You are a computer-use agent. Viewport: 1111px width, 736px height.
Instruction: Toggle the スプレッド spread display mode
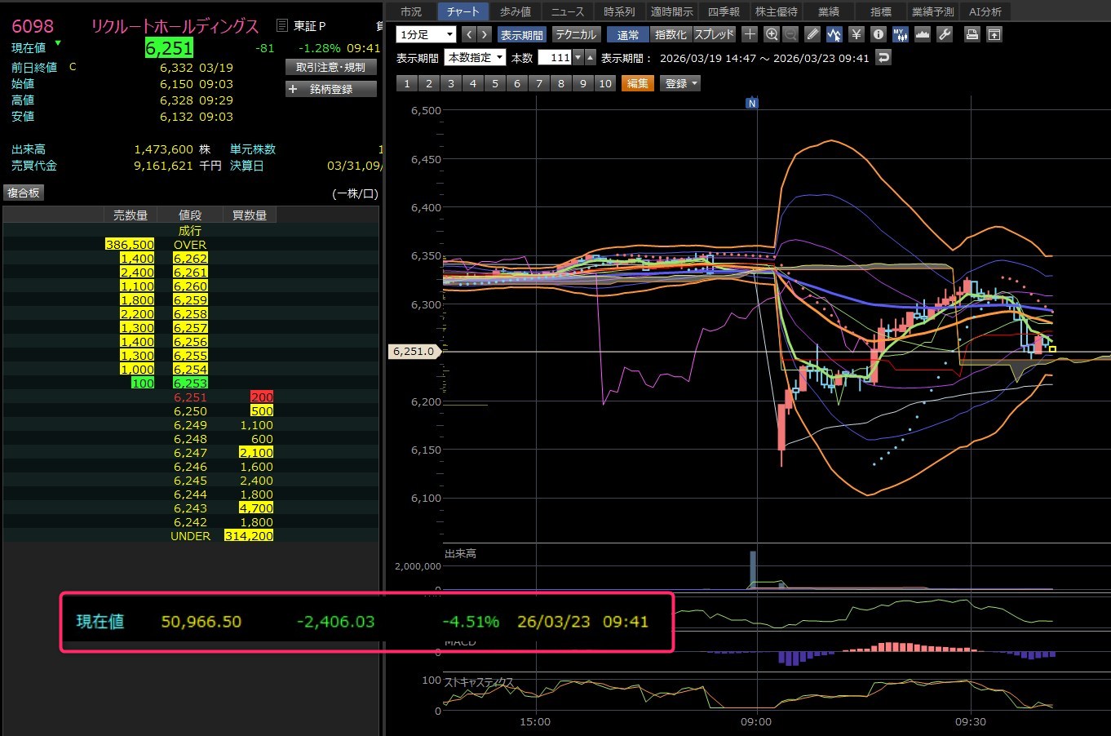pyautogui.click(x=714, y=34)
